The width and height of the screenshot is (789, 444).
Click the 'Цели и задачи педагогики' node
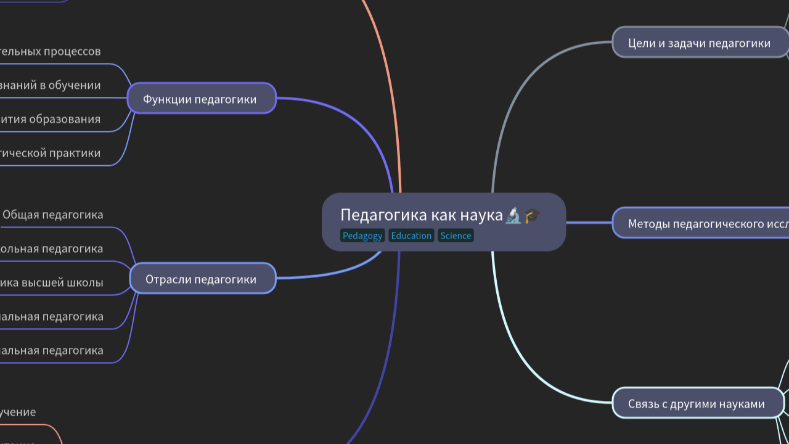(700, 43)
